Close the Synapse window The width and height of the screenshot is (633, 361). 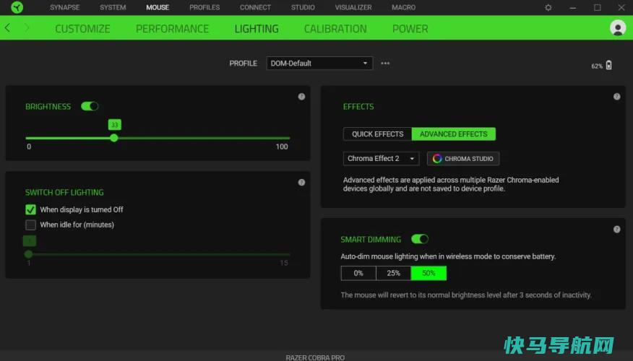621,7
